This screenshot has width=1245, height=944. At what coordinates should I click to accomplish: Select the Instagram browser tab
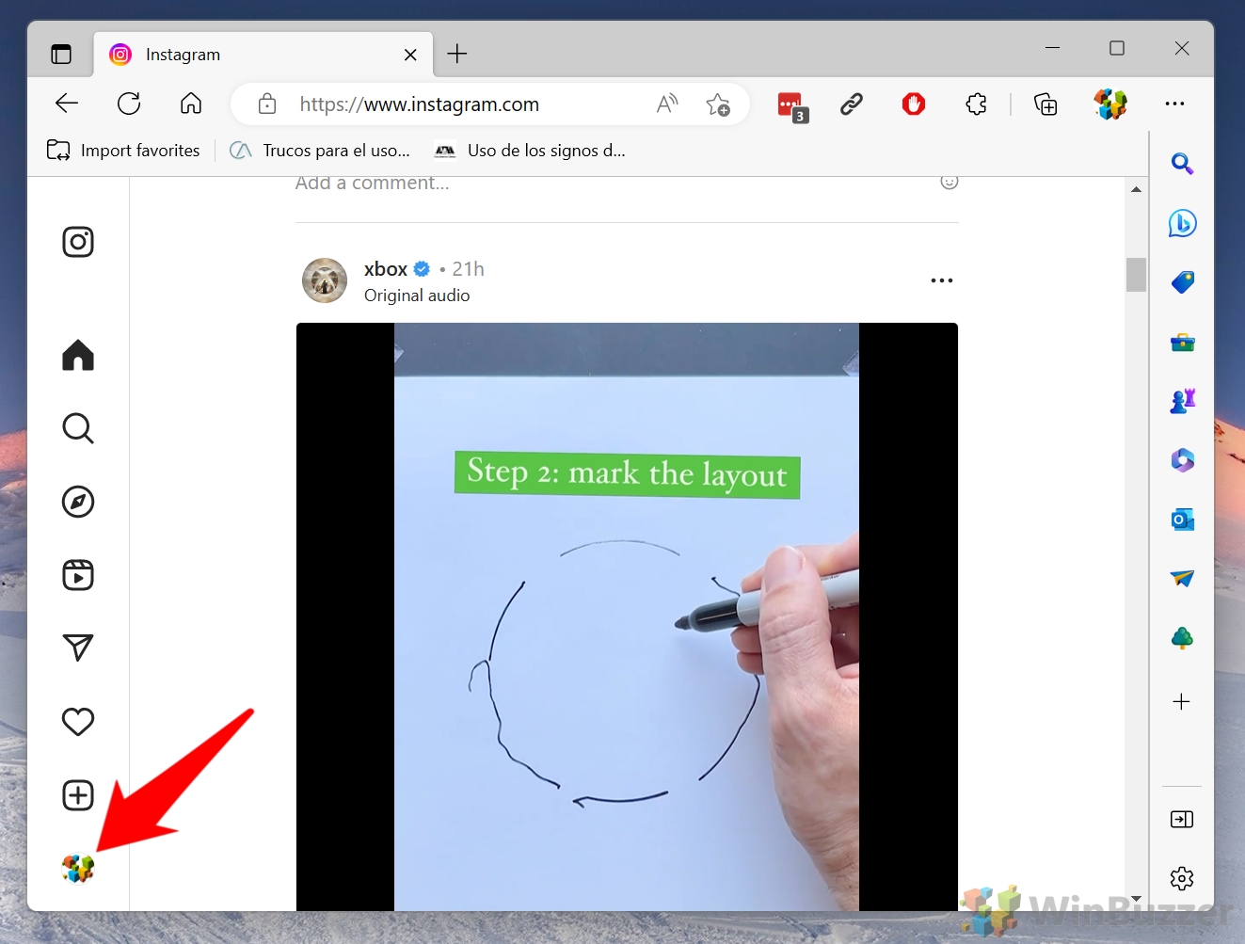tap(263, 55)
